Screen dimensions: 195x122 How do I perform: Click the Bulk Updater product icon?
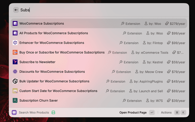tap(15, 81)
